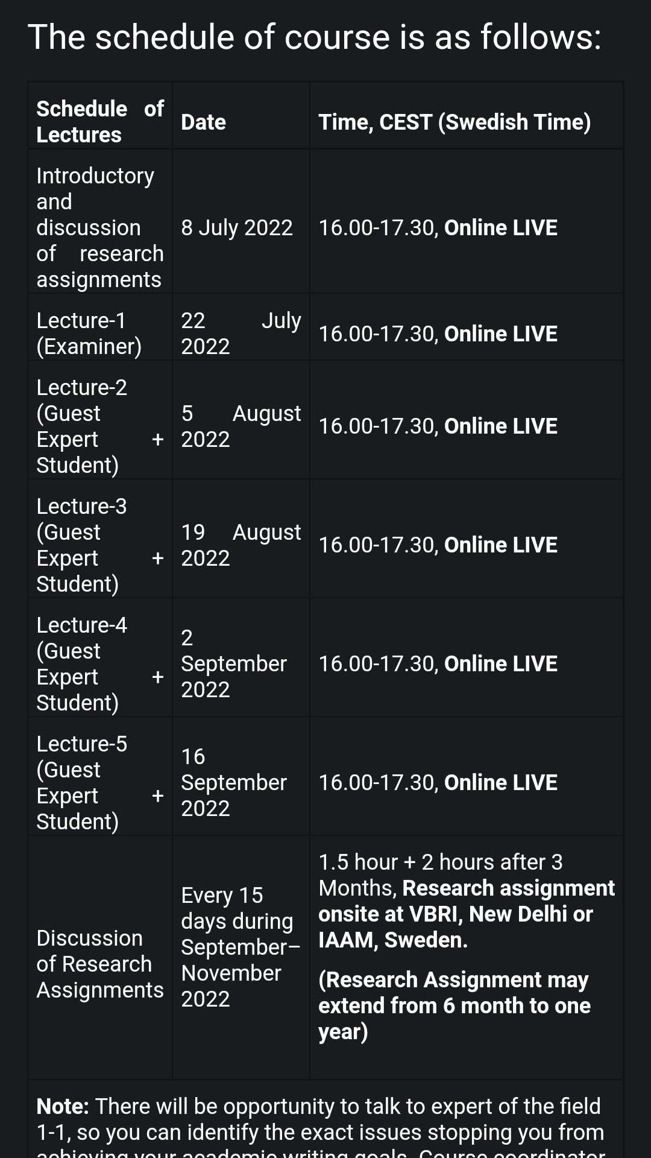Select the 'Every 15 days during September–November' cell
Image resolution: width=651 pixels, height=1158 pixels.
(x=240, y=947)
